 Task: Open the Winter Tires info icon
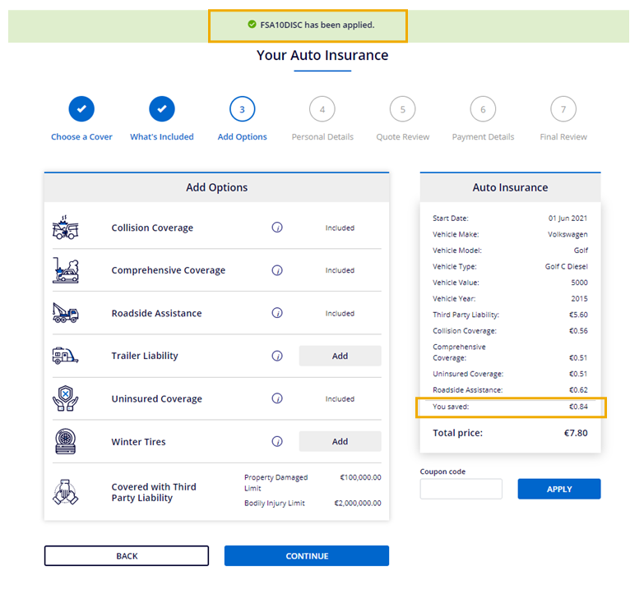pyautogui.click(x=277, y=441)
